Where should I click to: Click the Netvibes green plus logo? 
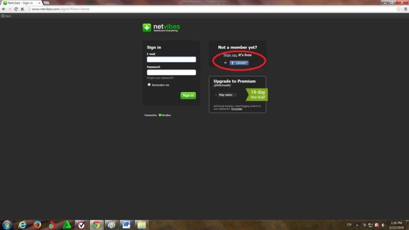(x=147, y=28)
